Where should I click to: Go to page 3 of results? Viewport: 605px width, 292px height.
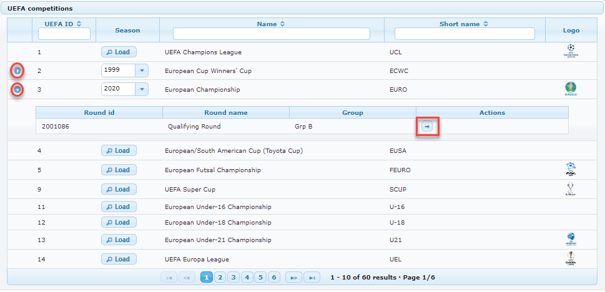point(234,277)
